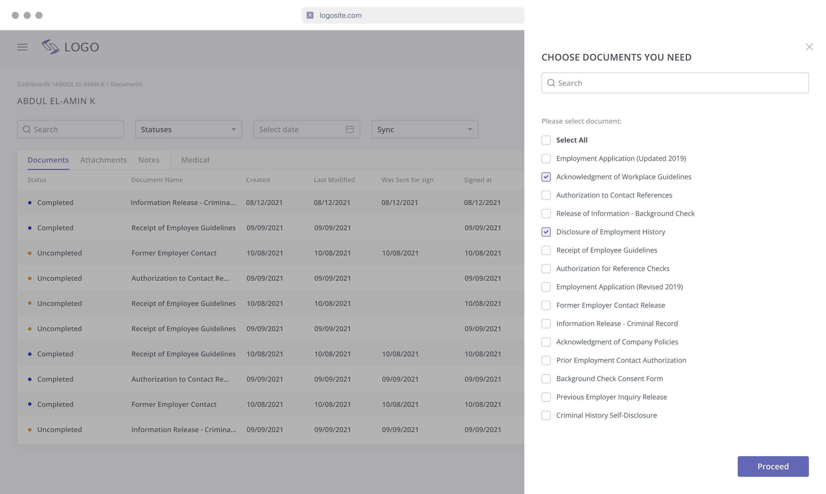826x494 pixels.
Task: Click the calendar icon in Select date
Action: (349, 129)
